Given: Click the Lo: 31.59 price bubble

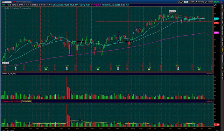Looking at the screenshot, I should [6, 63].
